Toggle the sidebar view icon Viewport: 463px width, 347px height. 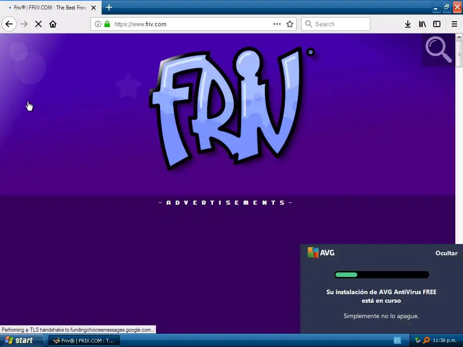437,24
